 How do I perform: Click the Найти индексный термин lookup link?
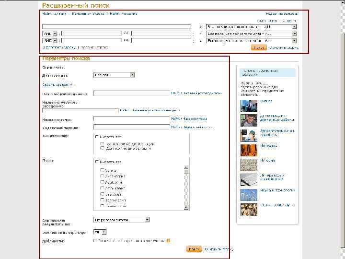pos(191,127)
